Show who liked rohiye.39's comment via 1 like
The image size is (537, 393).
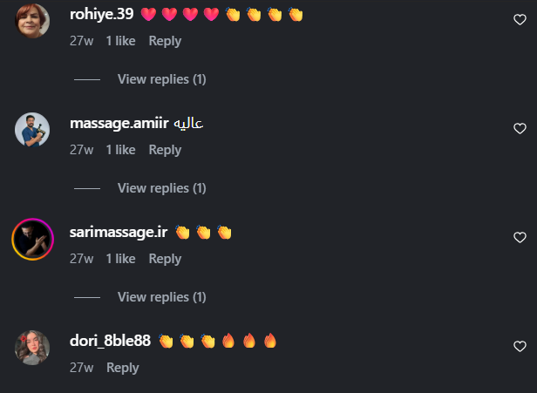point(120,41)
